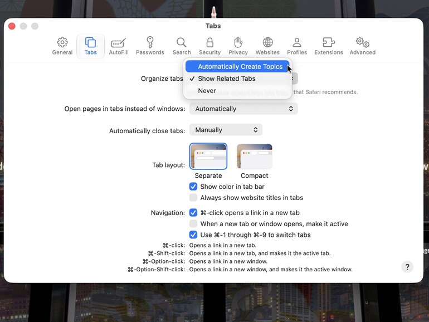Click the 'Opens a link in a new window.' text

(x=228, y=261)
